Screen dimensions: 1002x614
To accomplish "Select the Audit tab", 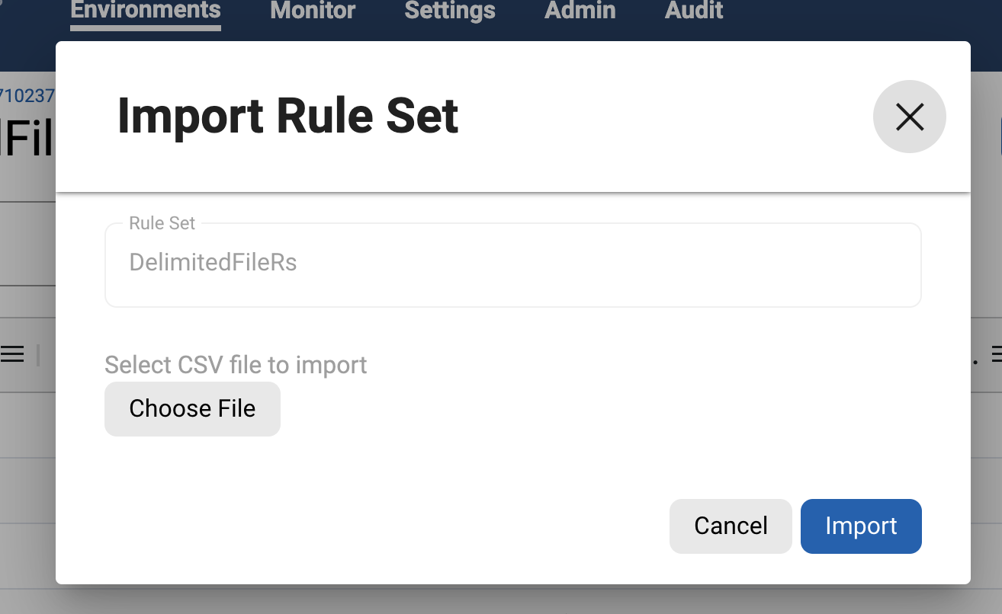I will pyautogui.click(x=694, y=11).
